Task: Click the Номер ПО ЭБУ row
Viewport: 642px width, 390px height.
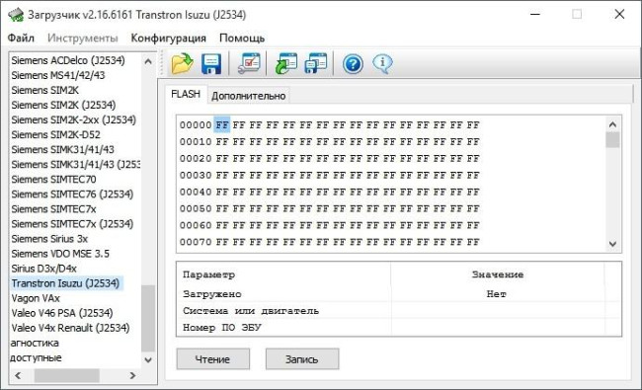Action: point(399,328)
